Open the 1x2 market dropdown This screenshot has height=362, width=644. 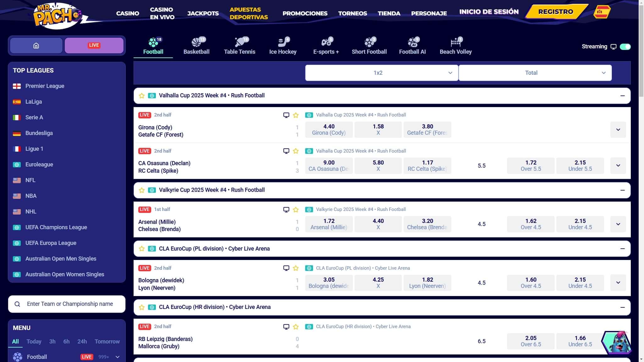[x=382, y=73]
